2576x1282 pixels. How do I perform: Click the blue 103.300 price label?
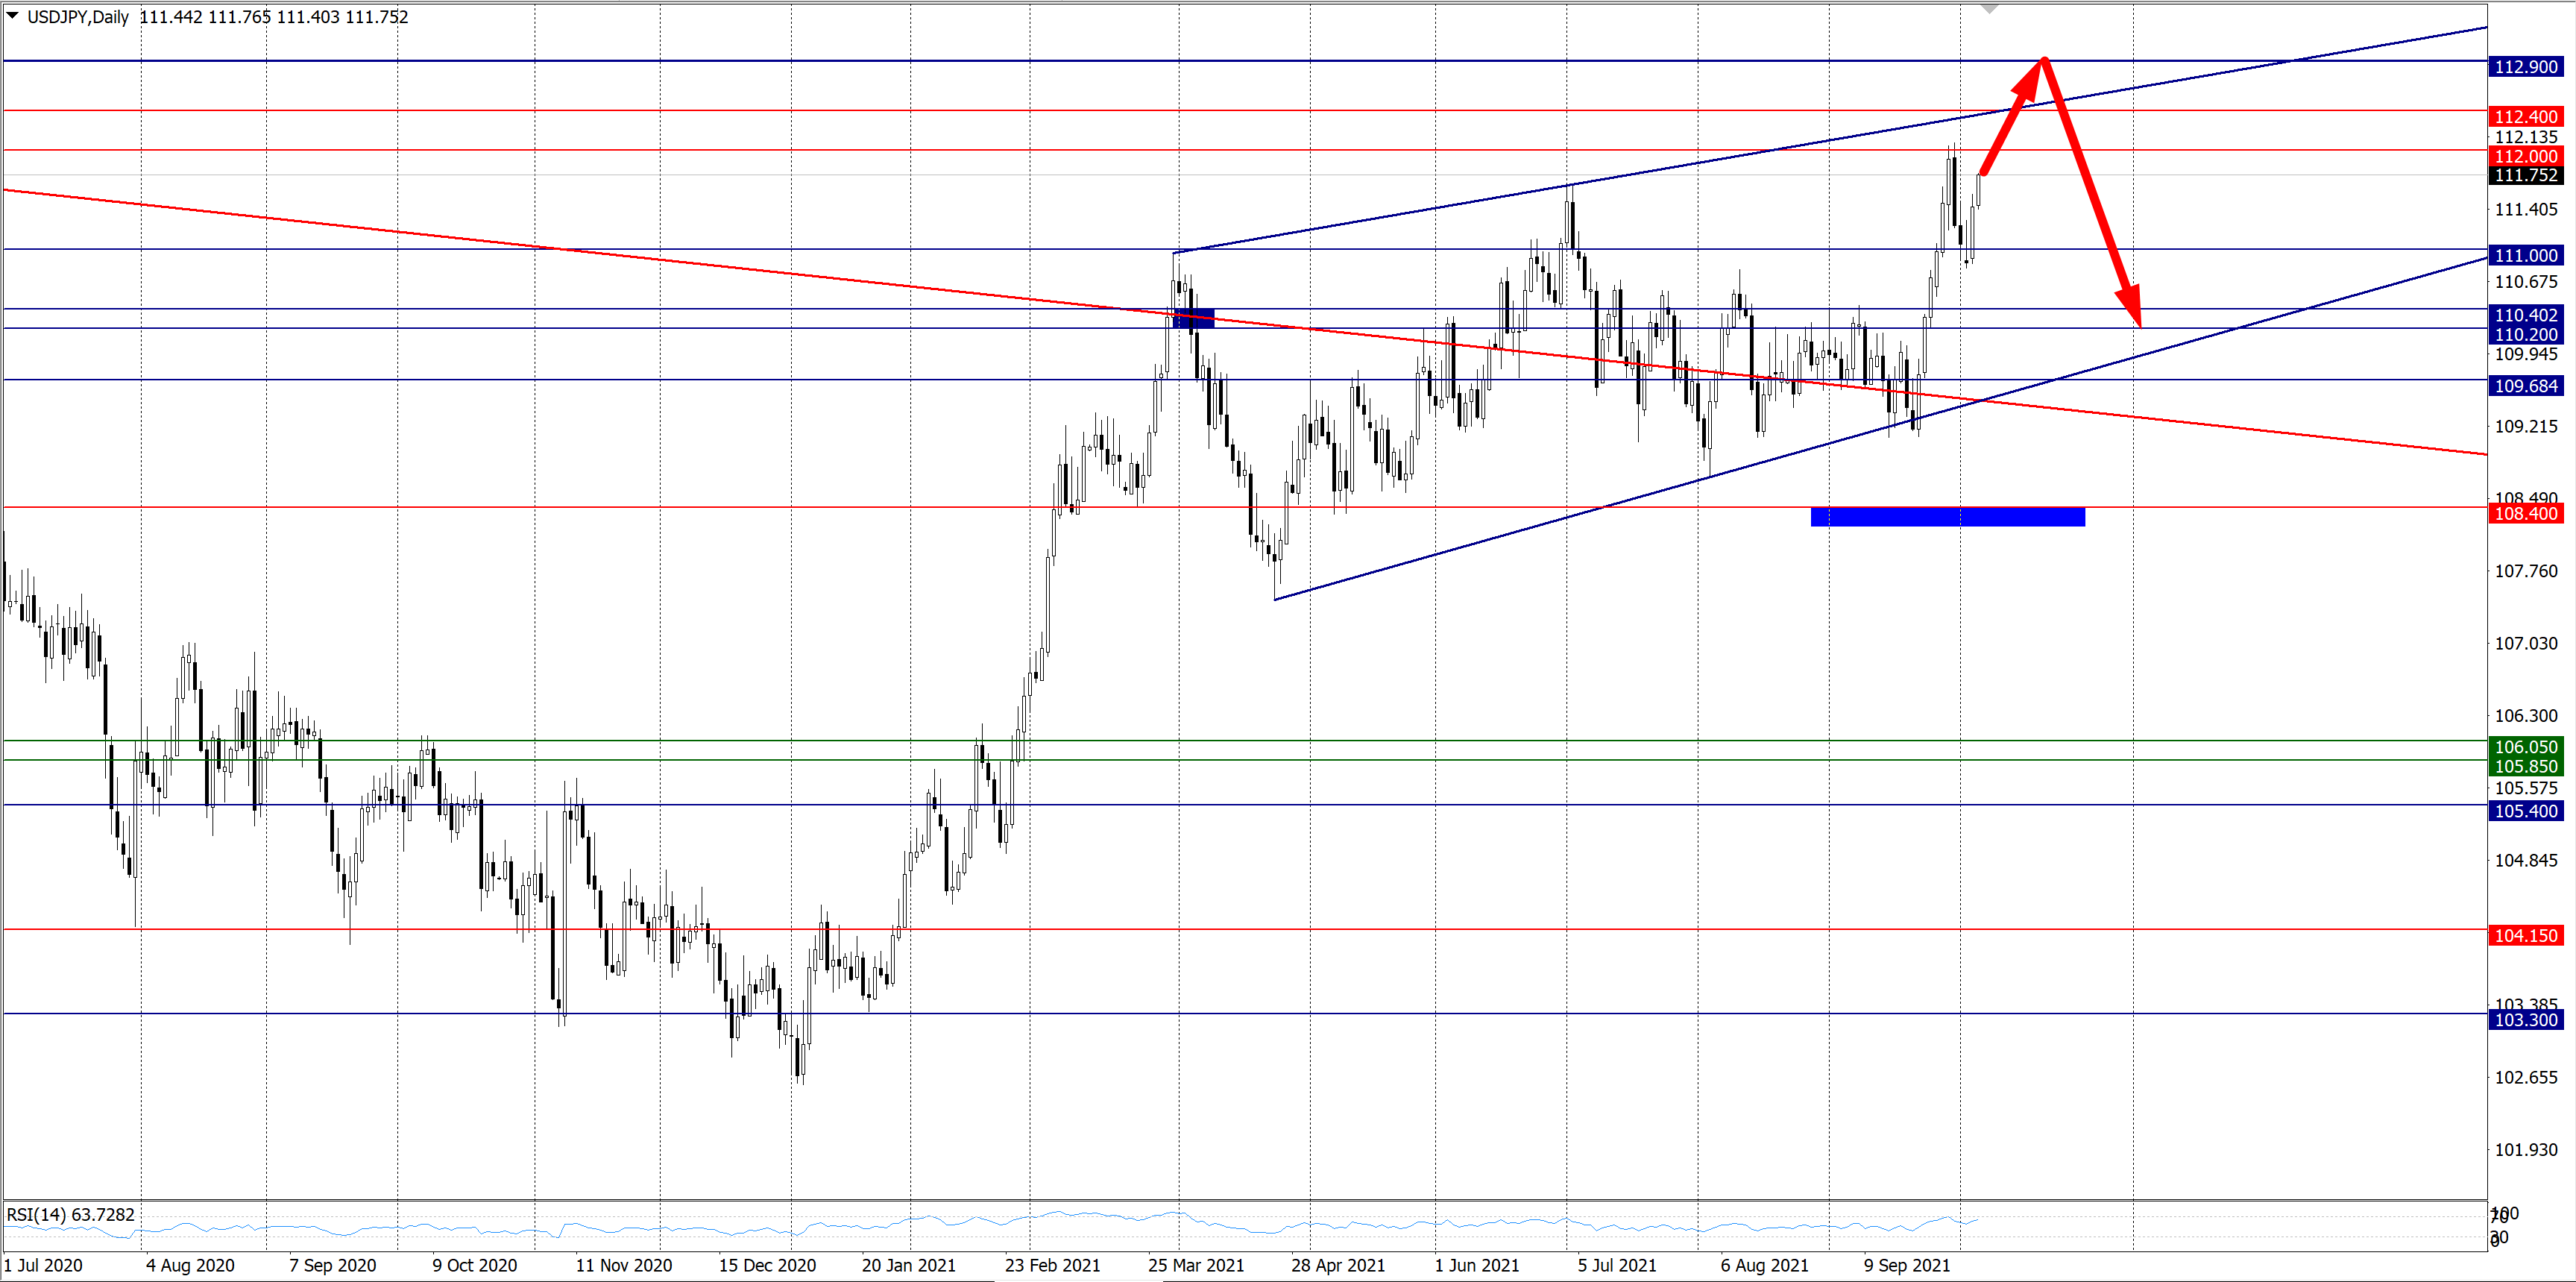coord(2525,1020)
